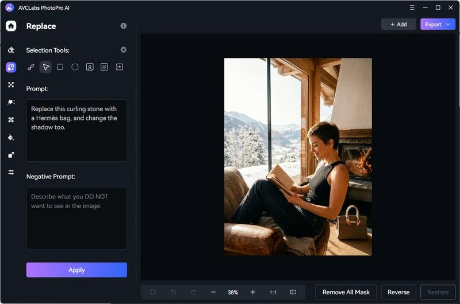The height and width of the screenshot is (304, 460).
Task: Open the star effects sidebar tool
Action: pos(11,102)
